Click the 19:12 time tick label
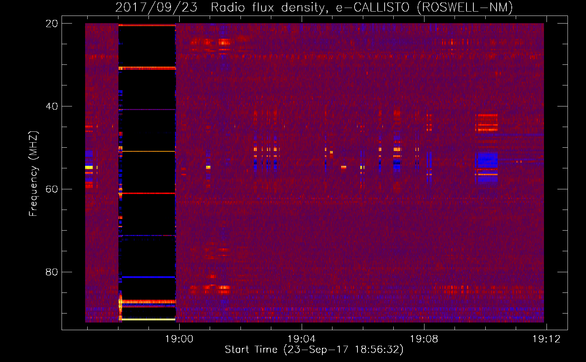 click(546, 339)
